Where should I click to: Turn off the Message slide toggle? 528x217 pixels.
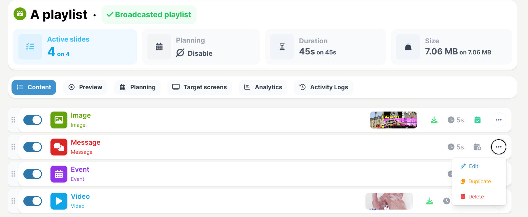tap(33, 147)
